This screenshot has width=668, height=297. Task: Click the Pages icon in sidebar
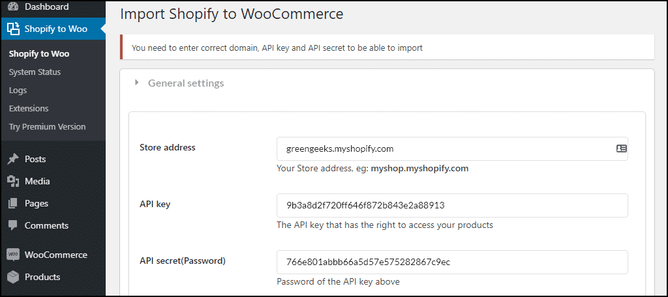(x=13, y=203)
